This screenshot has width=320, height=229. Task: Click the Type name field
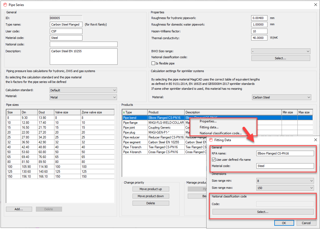click(x=66, y=24)
